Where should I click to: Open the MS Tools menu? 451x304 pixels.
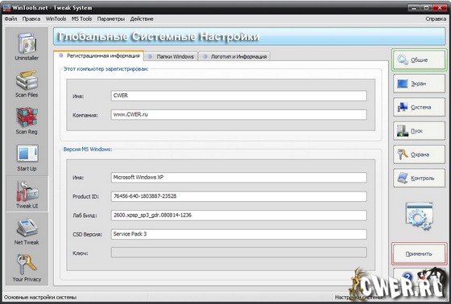tap(81, 18)
